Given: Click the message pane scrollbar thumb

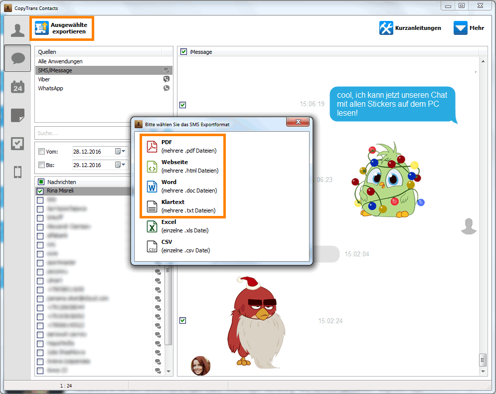Looking at the screenshot, I should pyautogui.click(x=483, y=360).
